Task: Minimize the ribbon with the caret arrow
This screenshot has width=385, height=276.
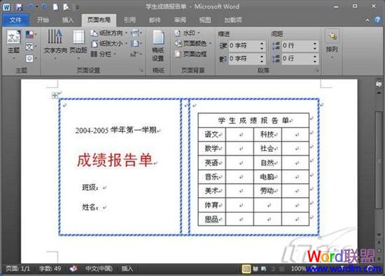Action: pos(367,20)
